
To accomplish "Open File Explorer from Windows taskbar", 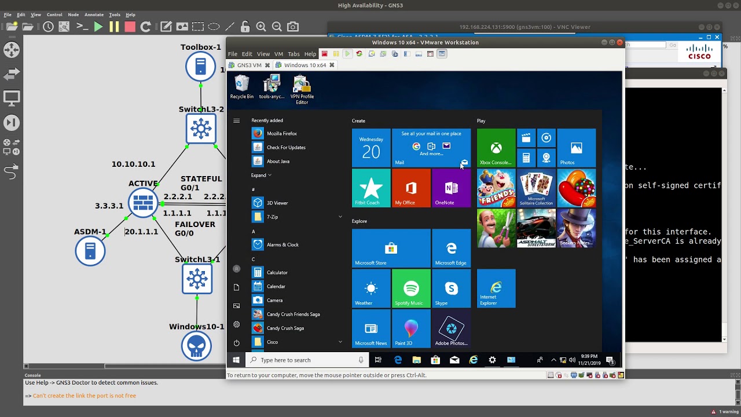I will point(416,360).
